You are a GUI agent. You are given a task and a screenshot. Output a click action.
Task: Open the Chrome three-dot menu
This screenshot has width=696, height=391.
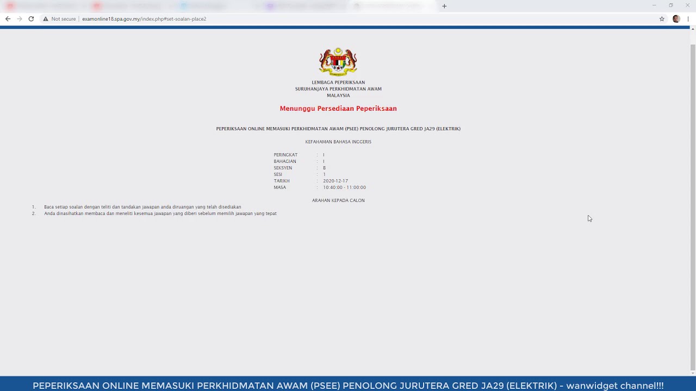pos(688,19)
